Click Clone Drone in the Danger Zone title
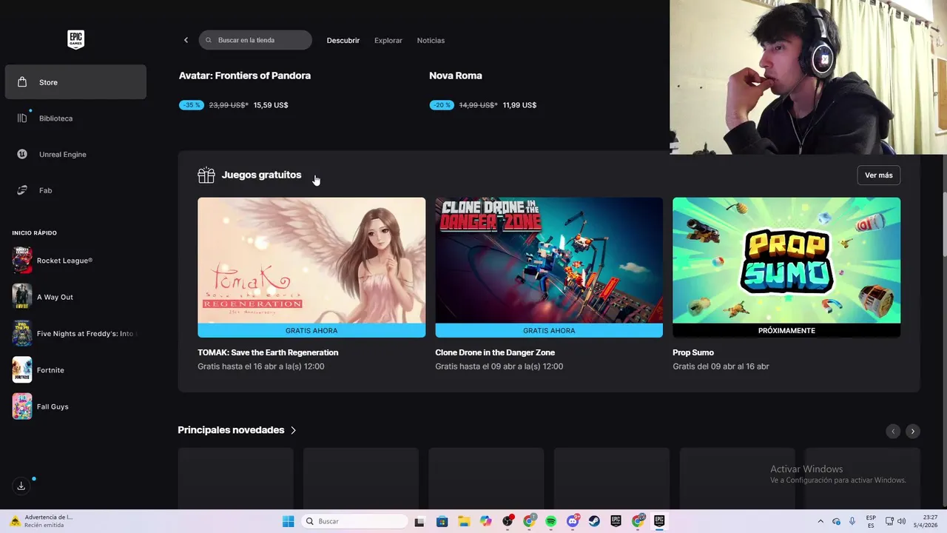Viewport: 947px width, 533px height. pyautogui.click(x=495, y=352)
